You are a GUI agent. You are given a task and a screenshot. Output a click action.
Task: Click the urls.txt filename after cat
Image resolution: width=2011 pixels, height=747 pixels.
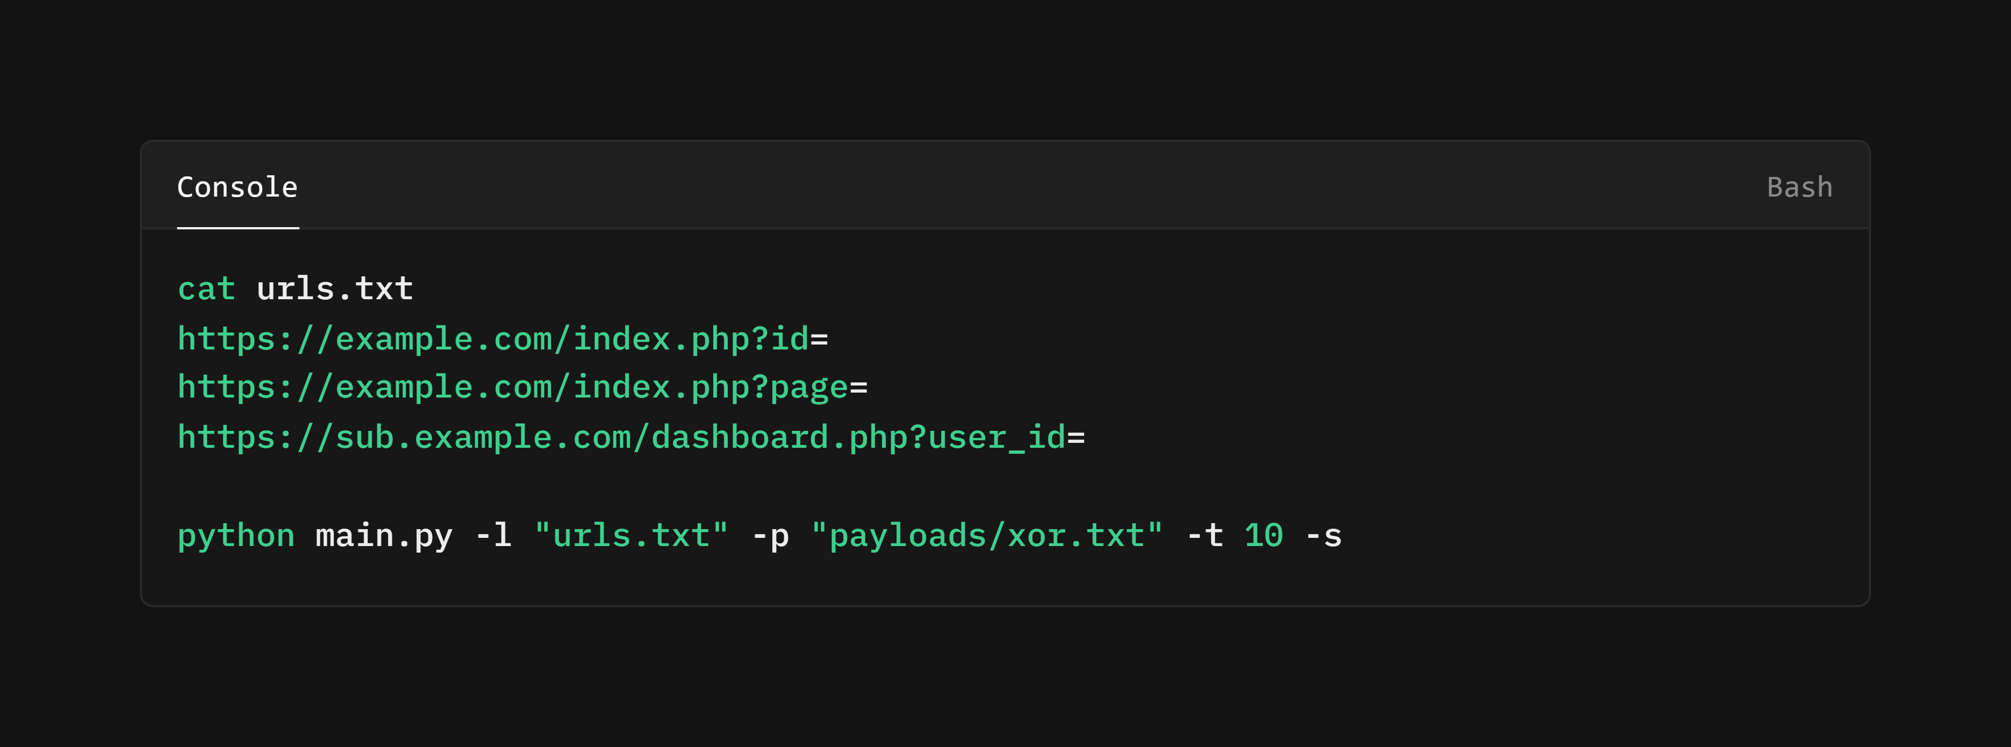(335, 289)
